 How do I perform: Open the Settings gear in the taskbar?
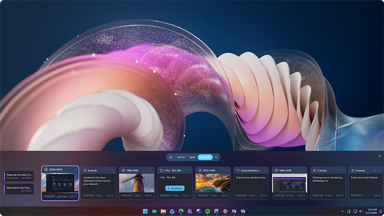pos(225,211)
